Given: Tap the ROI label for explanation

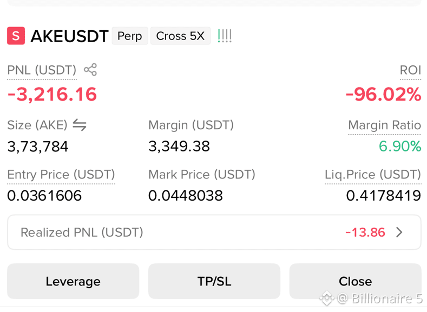Looking at the screenshot, I should [410, 70].
